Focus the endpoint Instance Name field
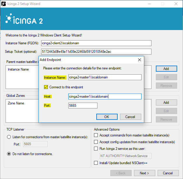Viewport: 183px width, 179px height. coord(105,77)
